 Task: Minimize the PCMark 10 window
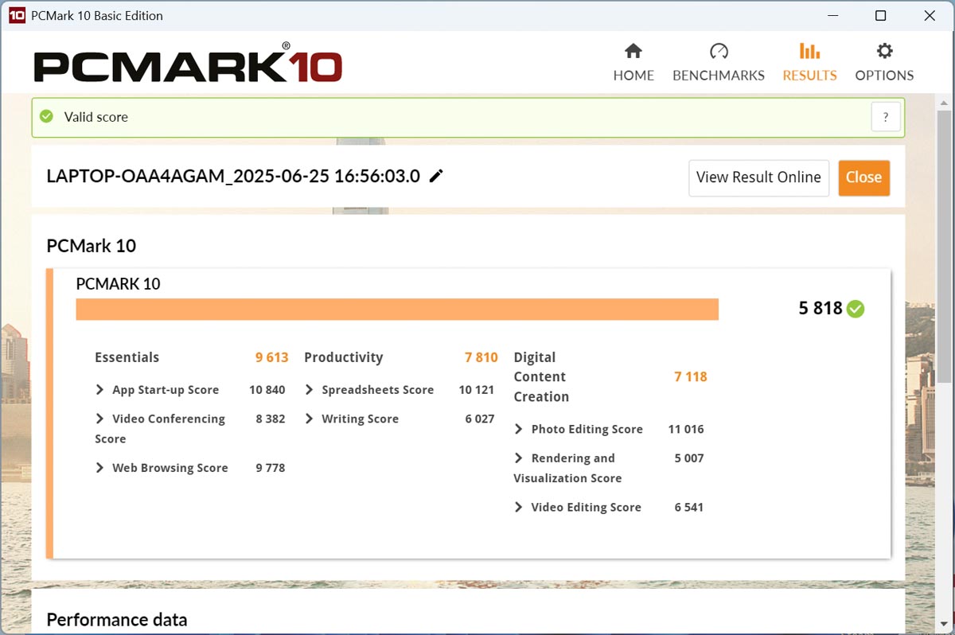click(832, 15)
